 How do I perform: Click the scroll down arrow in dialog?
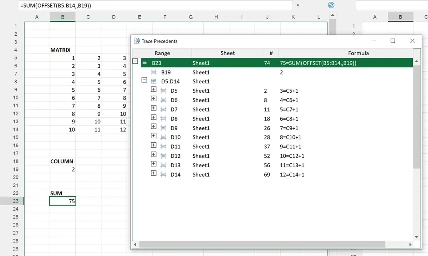pos(417,237)
